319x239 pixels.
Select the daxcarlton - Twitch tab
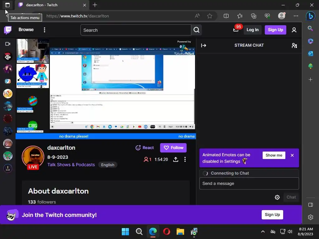[x=52, y=5]
